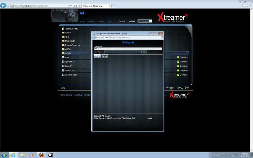Viewport: 253px width, 158px height.
Task: Toggle Compatibility View icon in the address bar
Action: pos(74,6)
